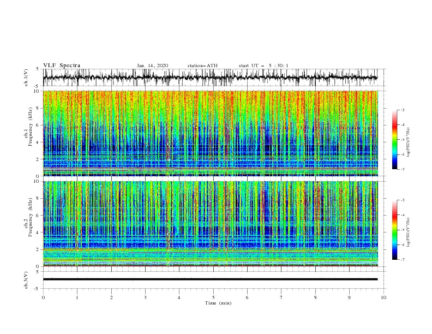Click the ch.1 spectrogram color bar
The image size is (432, 334).
click(x=395, y=140)
